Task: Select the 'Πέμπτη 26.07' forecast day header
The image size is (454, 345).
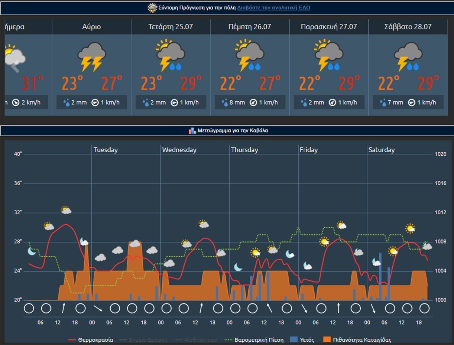Action: tap(250, 27)
